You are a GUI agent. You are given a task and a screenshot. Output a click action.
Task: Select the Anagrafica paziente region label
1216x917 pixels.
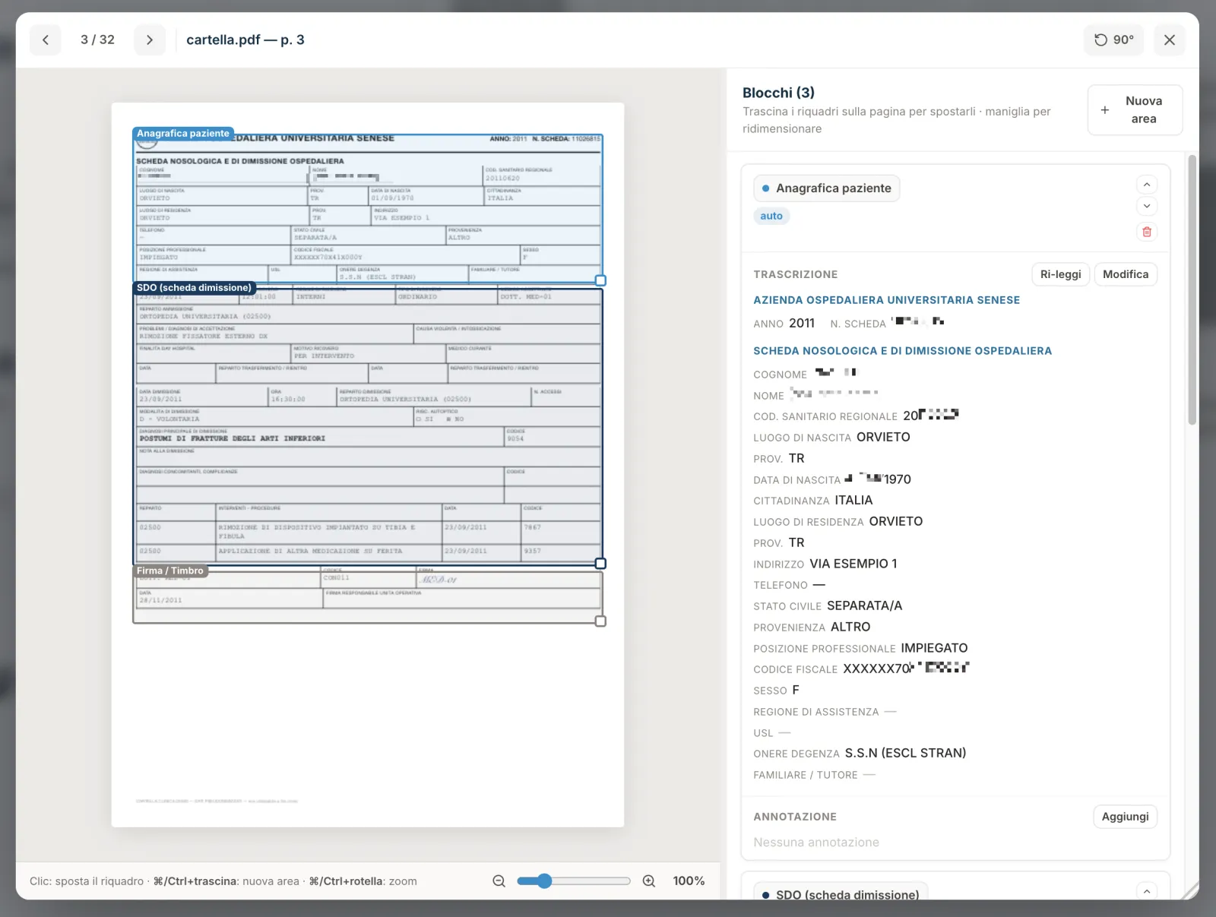(x=182, y=134)
